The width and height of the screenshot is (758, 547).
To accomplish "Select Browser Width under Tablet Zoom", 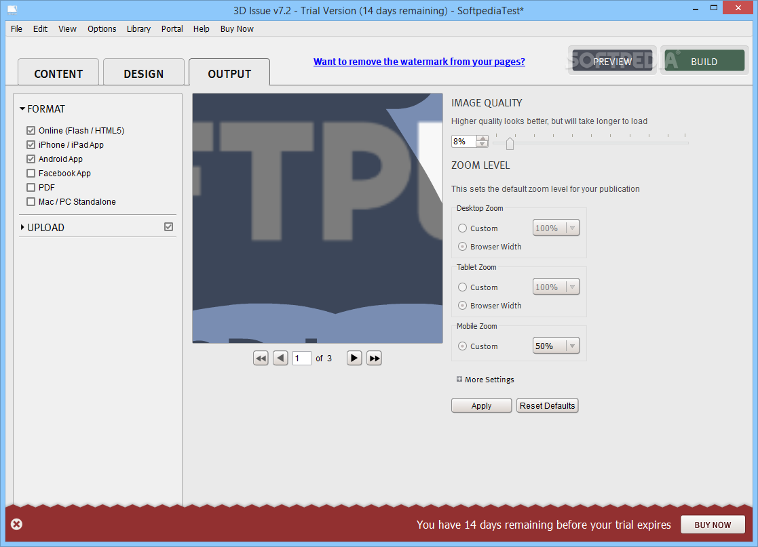I will point(463,306).
